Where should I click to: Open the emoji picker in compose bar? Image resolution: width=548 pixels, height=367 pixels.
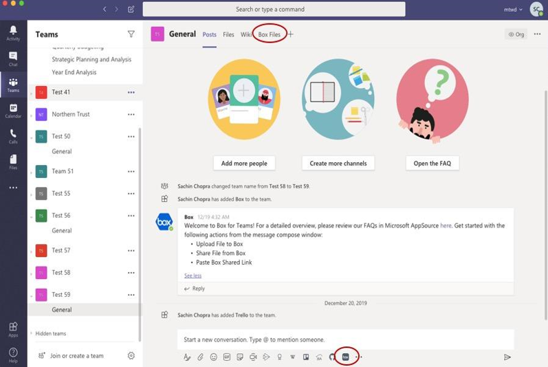coord(214,357)
